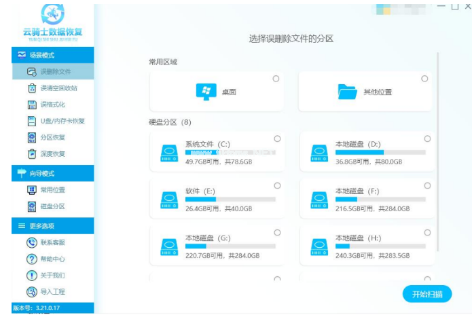Open U盘/内存卡恢复 icon in sidebar
Image resolution: width=472 pixels, height=317 pixels.
(31, 121)
